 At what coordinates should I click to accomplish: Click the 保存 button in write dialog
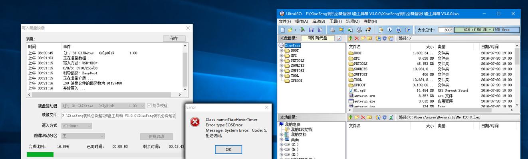pos(174,39)
